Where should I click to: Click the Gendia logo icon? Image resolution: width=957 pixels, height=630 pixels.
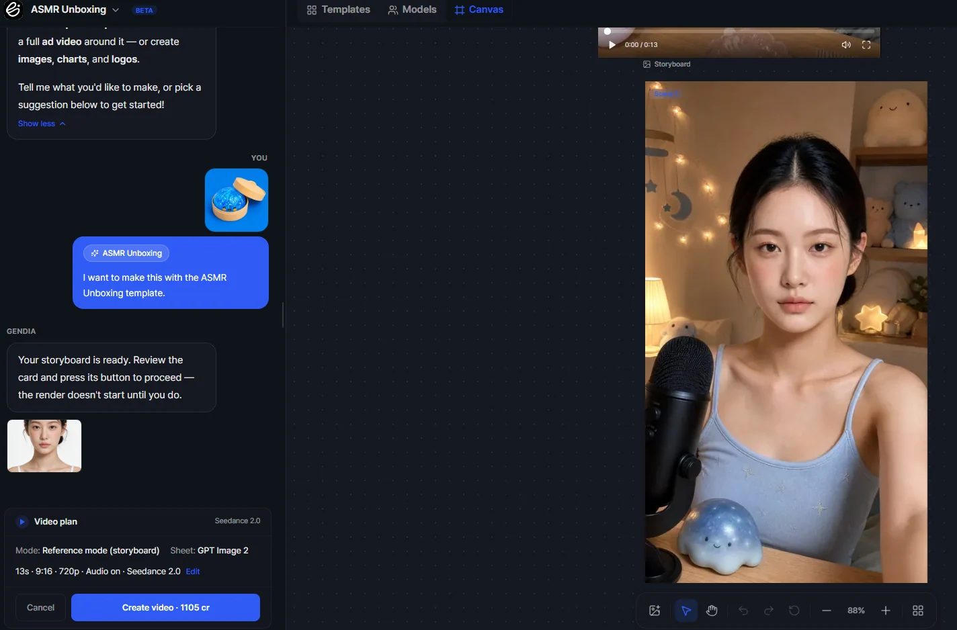click(x=13, y=9)
